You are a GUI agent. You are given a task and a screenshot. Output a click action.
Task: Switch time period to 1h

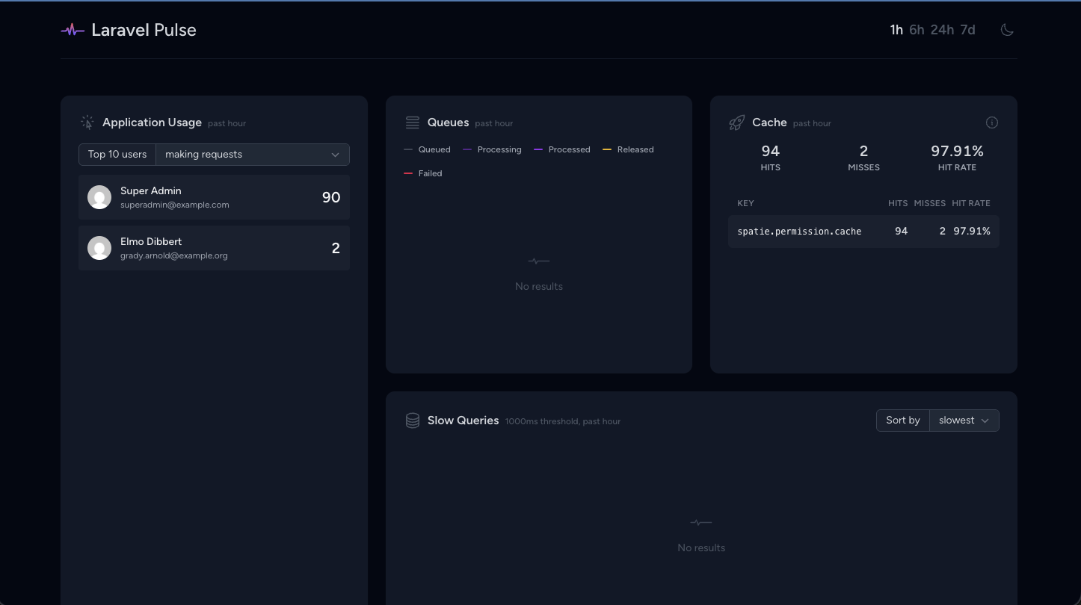(x=896, y=30)
